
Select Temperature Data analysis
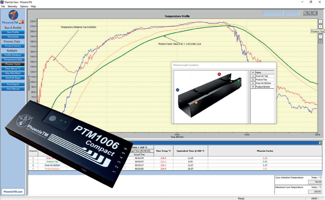pyautogui.click(x=13, y=60)
